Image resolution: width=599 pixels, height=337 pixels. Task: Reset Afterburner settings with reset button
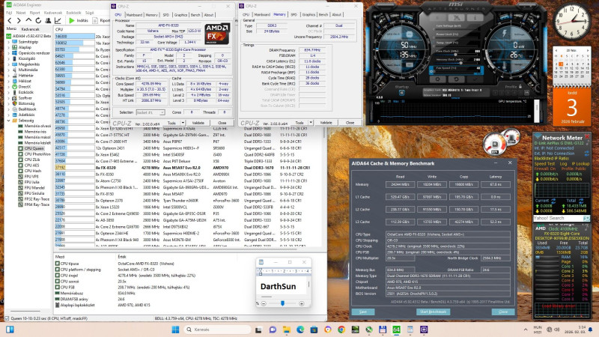tap(456, 79)
